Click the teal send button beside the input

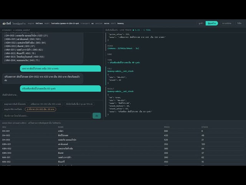(x=96, y=116)
